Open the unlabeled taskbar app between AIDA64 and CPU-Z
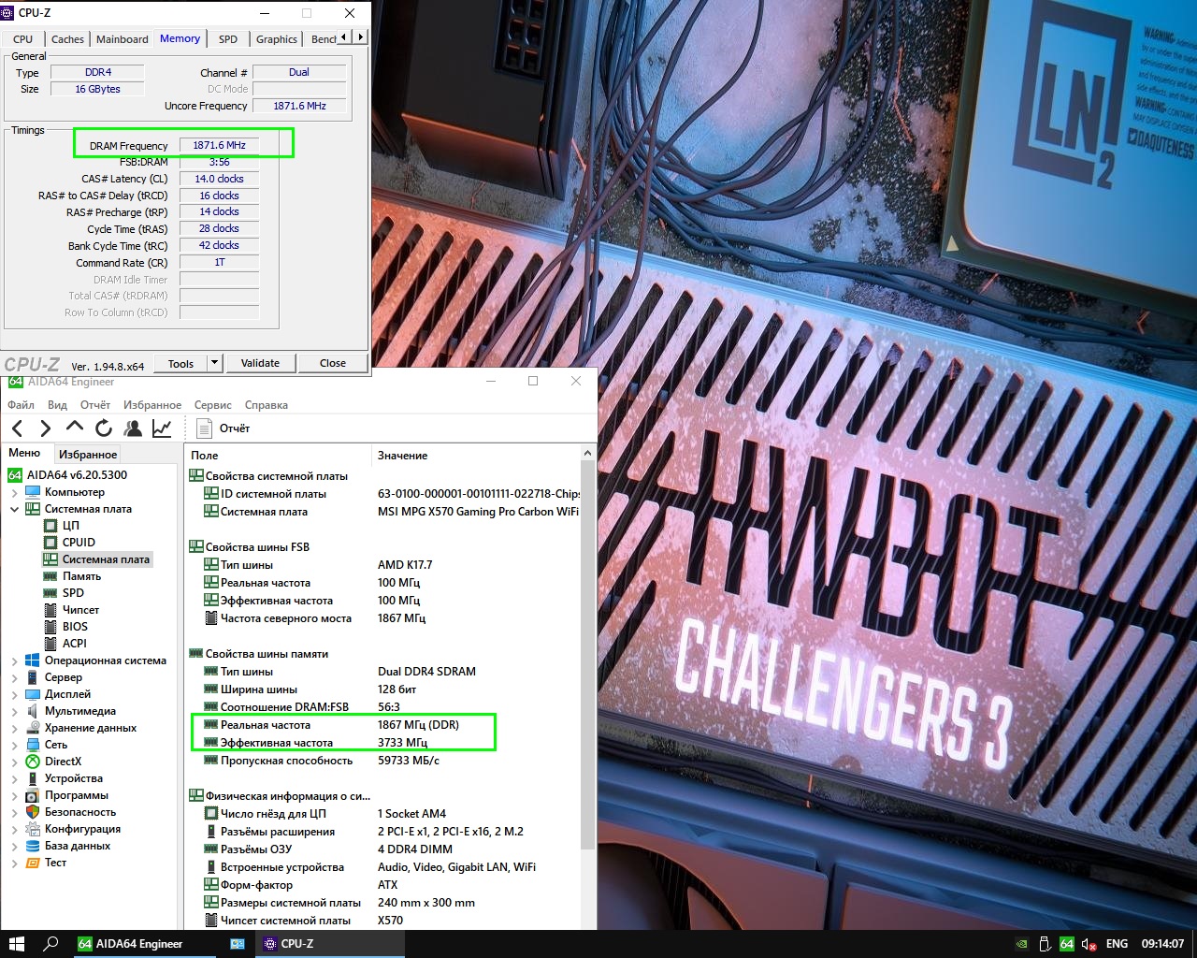1197x958 pixels. (238, 944)
